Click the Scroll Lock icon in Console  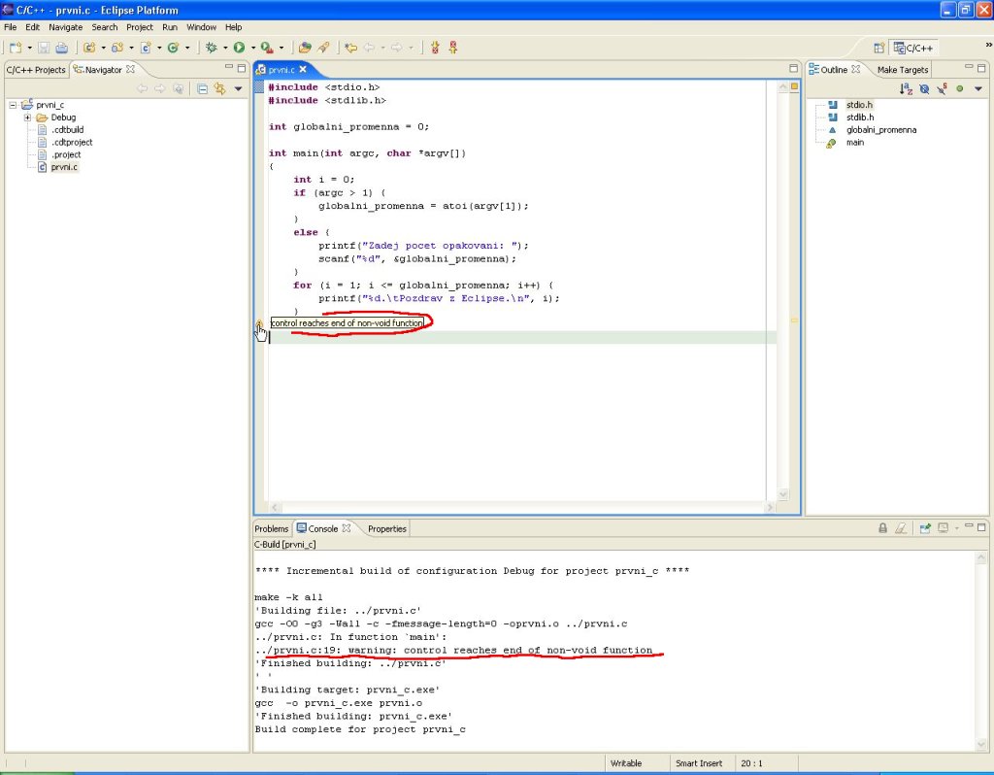882,528
